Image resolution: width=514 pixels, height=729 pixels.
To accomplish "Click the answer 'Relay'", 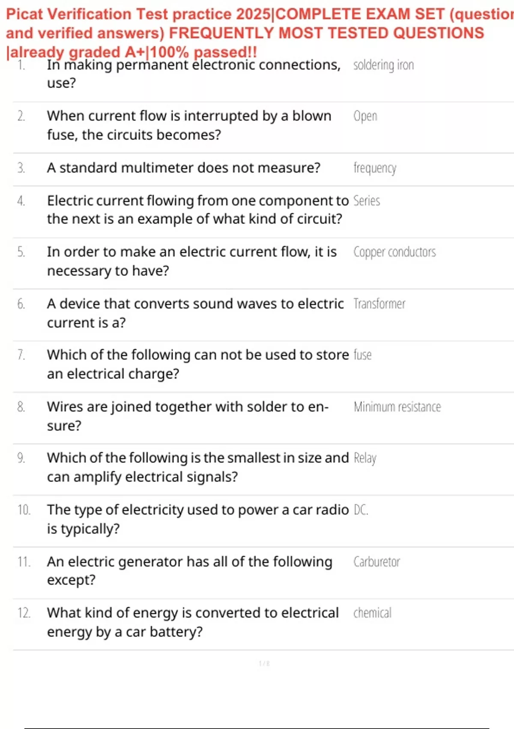I will point(365,458).
